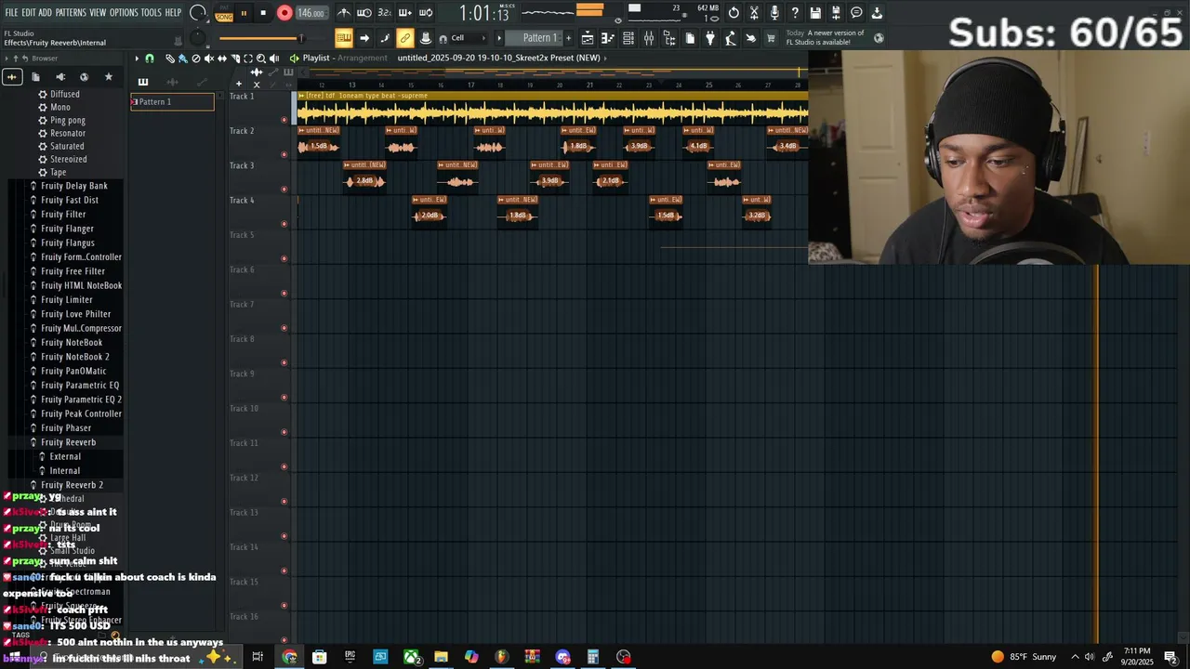Open Google Chrome from the taskbar
The width and height of the screenshot is (1190, 669).
(289, 657)
